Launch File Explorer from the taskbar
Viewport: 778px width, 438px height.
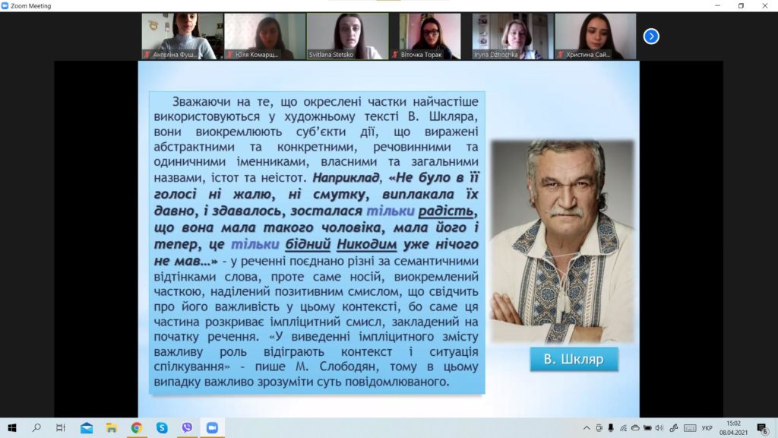[x=111, y=428]
